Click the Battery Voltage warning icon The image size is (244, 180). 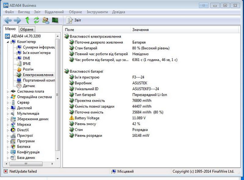72,118
